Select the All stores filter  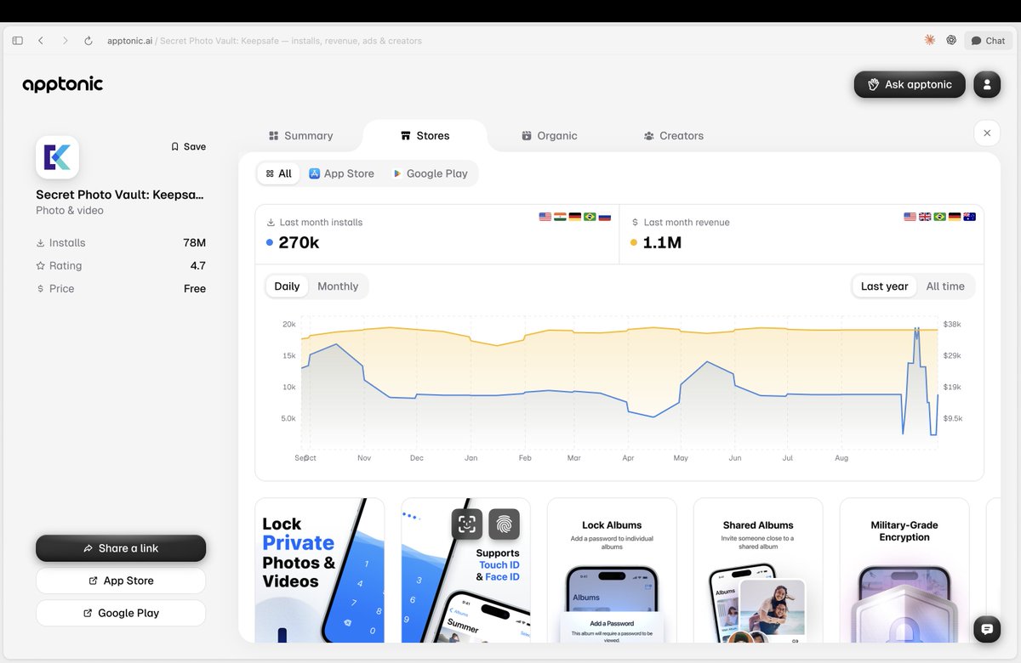point(278,173)
